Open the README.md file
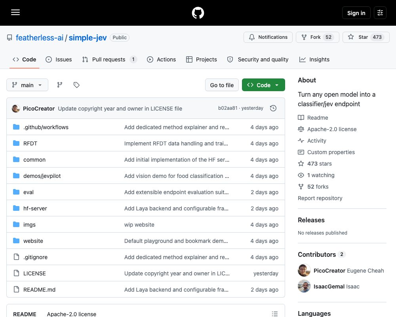The image size is (396, 317). click(x=39, y=290)
